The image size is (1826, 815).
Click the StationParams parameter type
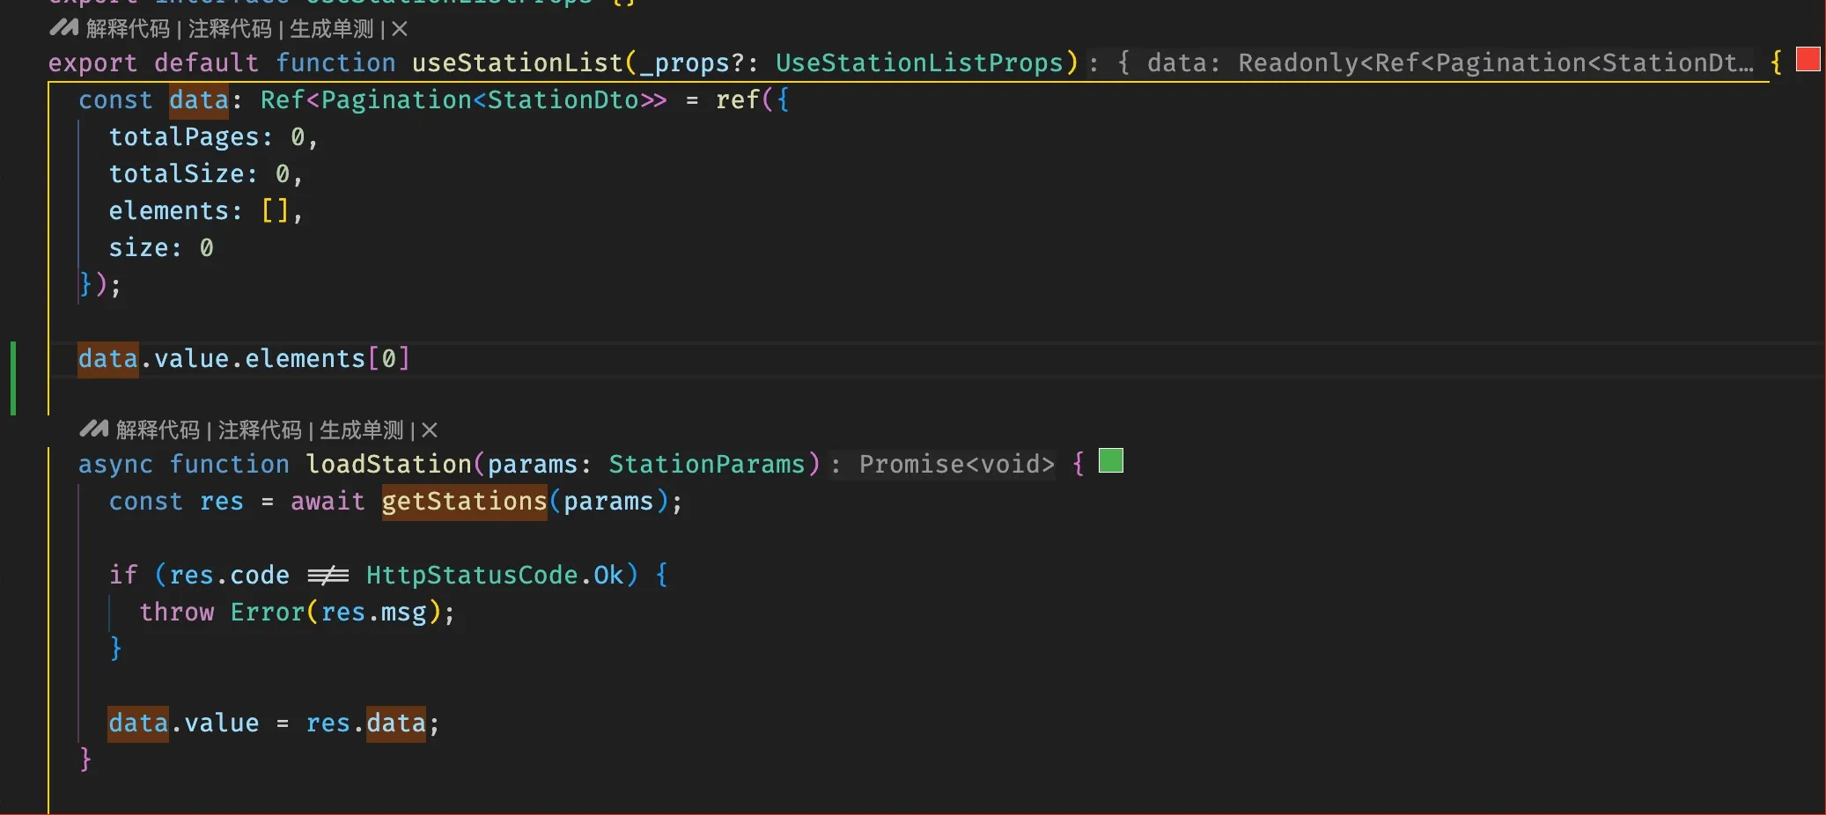click(x=707, y=465)
